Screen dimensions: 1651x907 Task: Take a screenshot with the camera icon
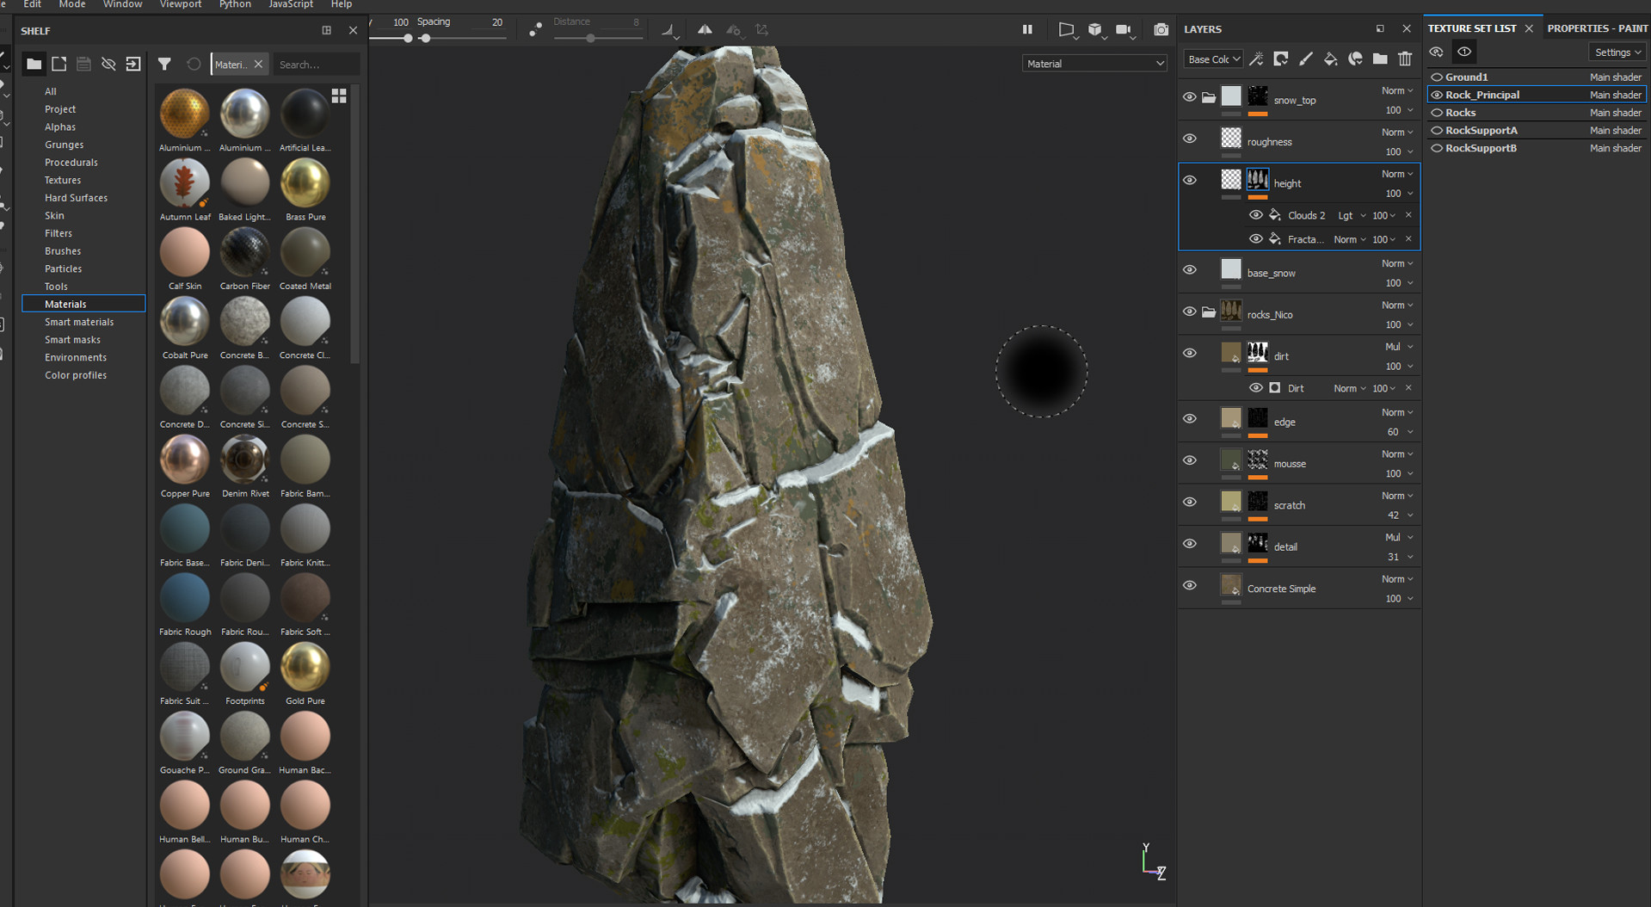pyautogui.click(x=1161, y=30)
